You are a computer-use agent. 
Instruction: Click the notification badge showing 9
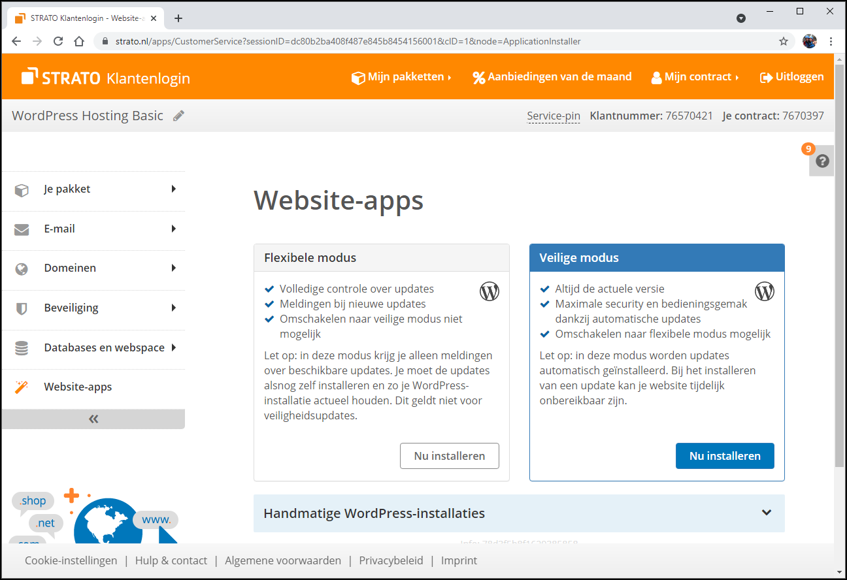tap(808, 149)
